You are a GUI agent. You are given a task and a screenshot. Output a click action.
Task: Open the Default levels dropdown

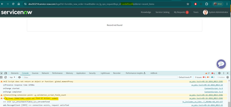pyautogui.click(x=185, y=77)
